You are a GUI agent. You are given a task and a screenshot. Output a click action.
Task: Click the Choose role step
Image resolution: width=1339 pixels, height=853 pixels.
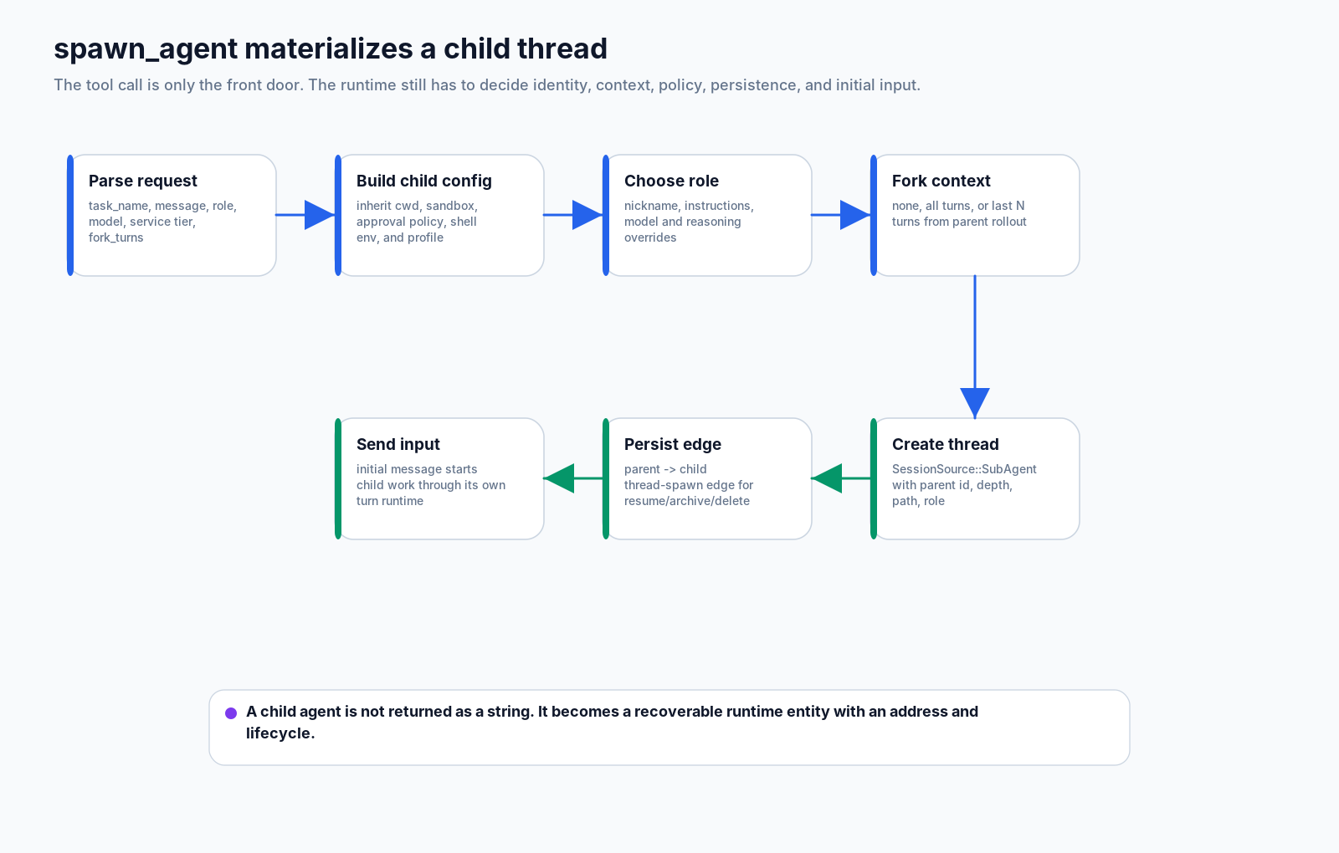(x=707, y=215)
